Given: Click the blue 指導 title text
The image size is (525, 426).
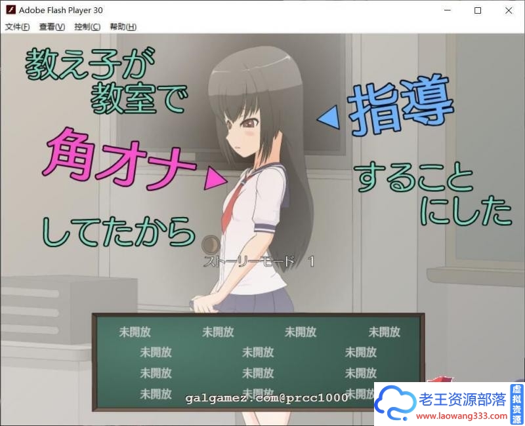Looking at the screenshot, I should pyautogui.click(x=401, y=109).
